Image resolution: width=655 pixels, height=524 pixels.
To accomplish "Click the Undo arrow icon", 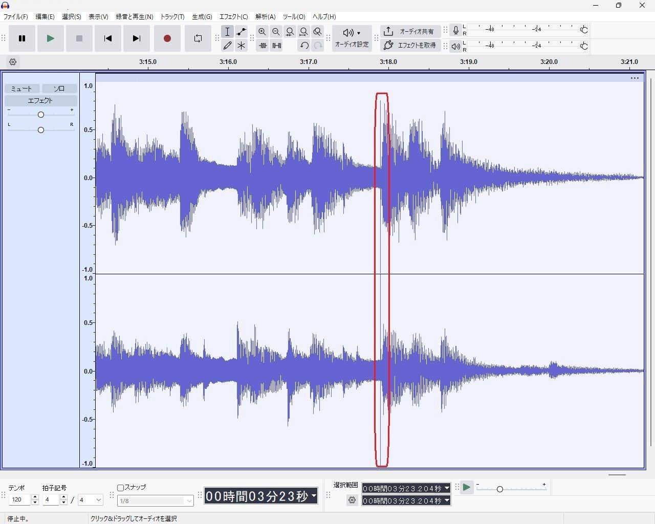I will pyautogui.click(x=304, y=46).
